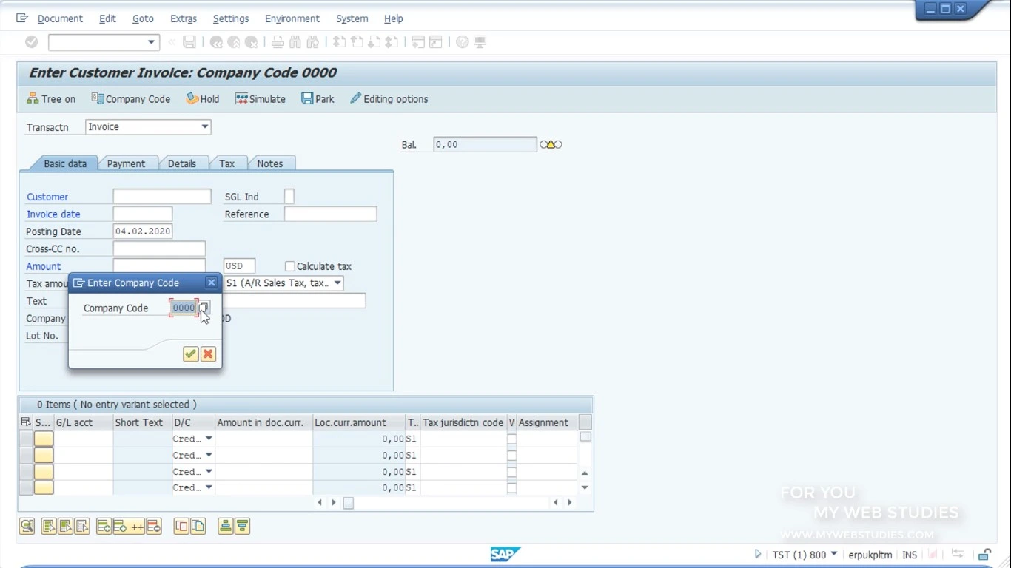Open the S1 A/R Sales Tax dropdown
The height and width of the screenshot is (568, 1011).
coord(337,283)
